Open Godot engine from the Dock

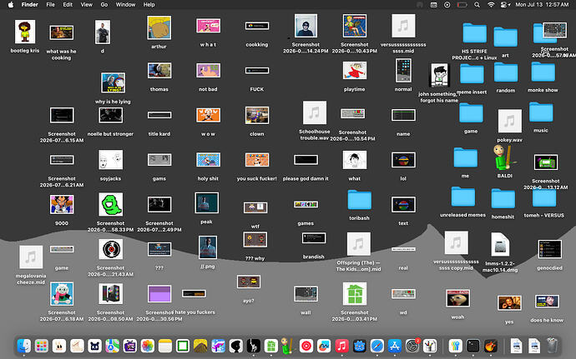point(359,346)
